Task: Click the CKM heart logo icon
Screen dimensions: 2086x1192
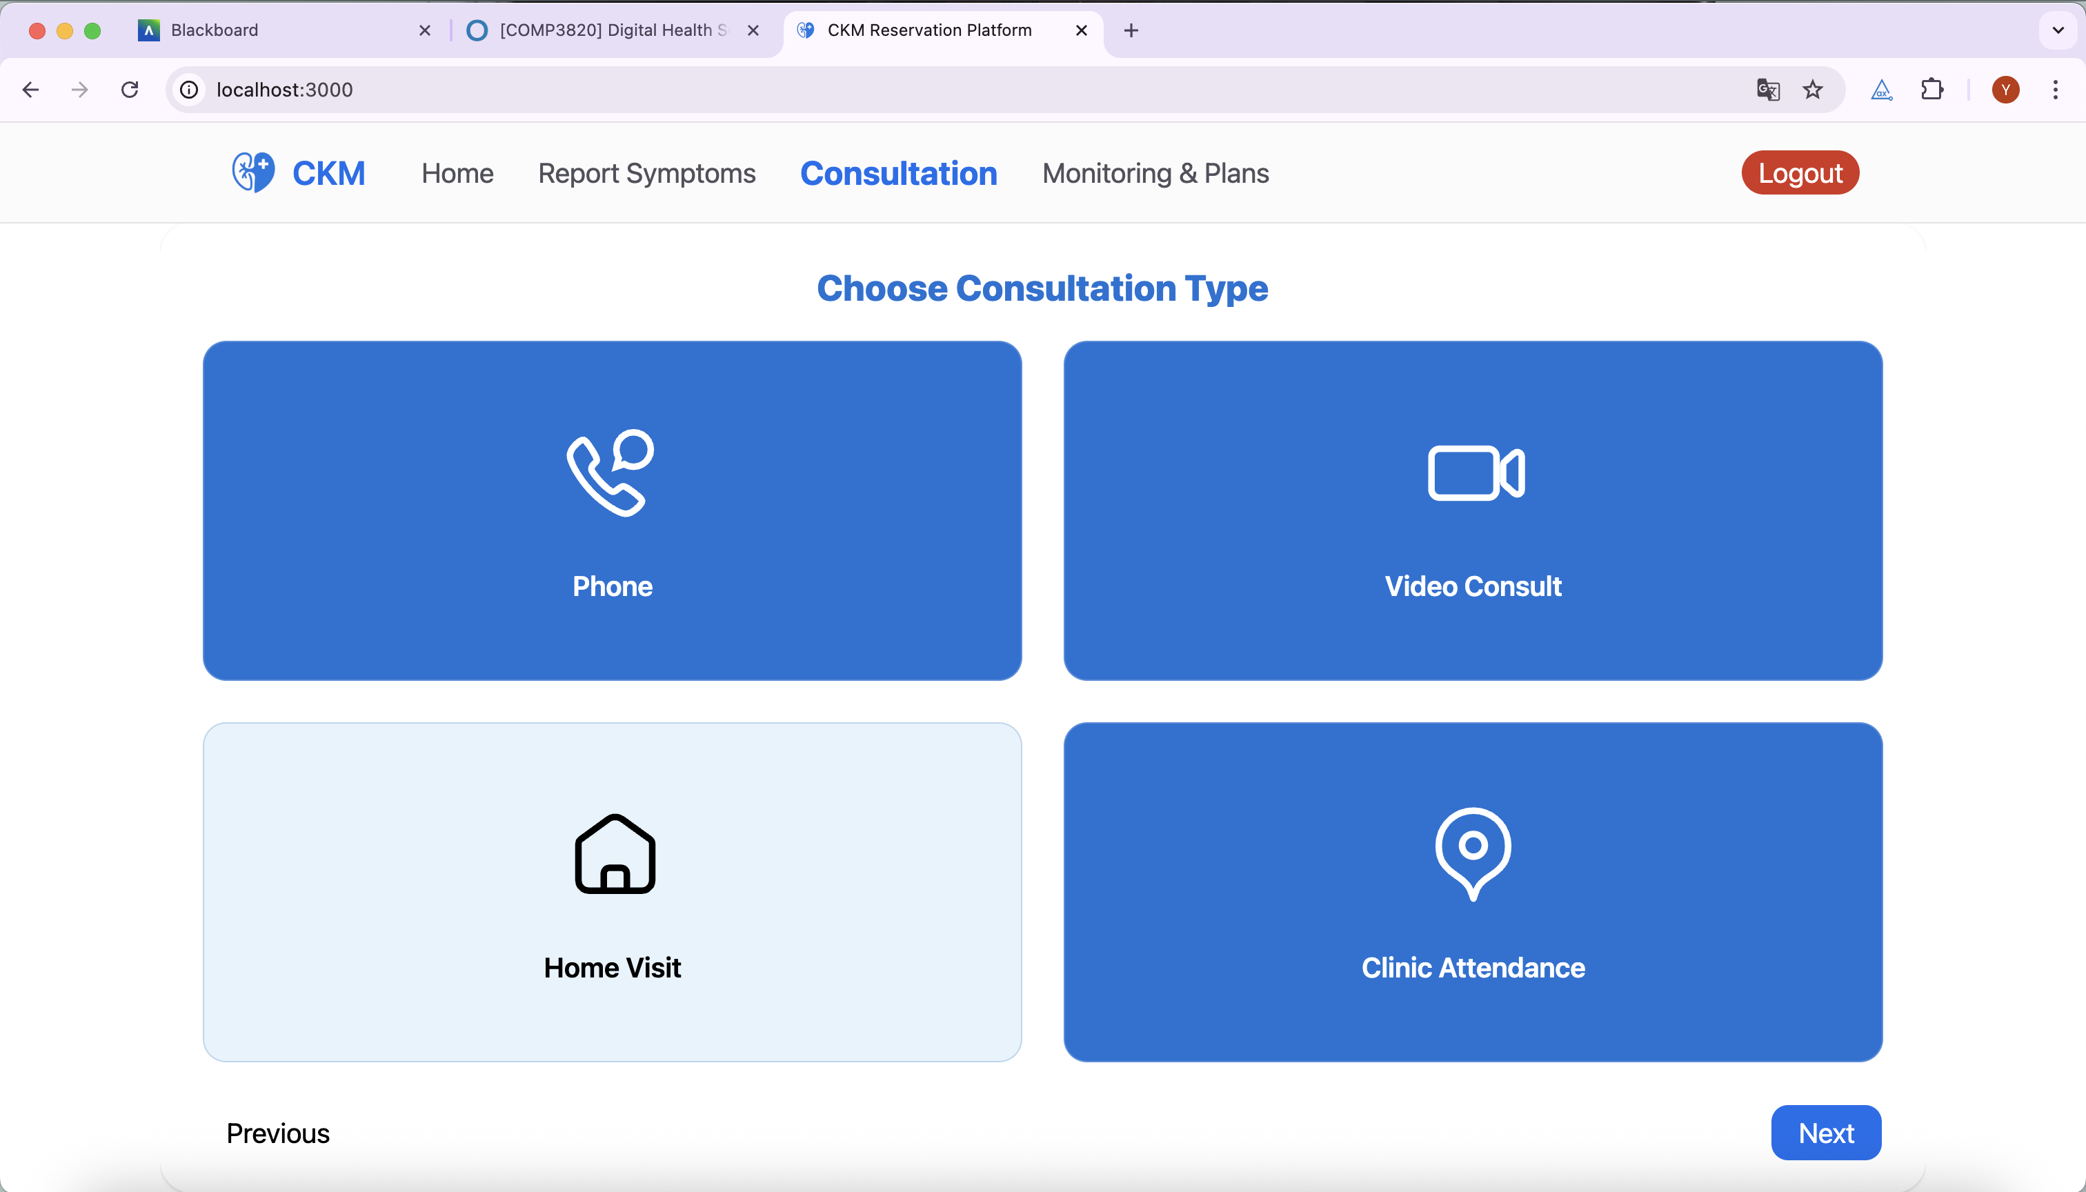Action: [253, 172]
